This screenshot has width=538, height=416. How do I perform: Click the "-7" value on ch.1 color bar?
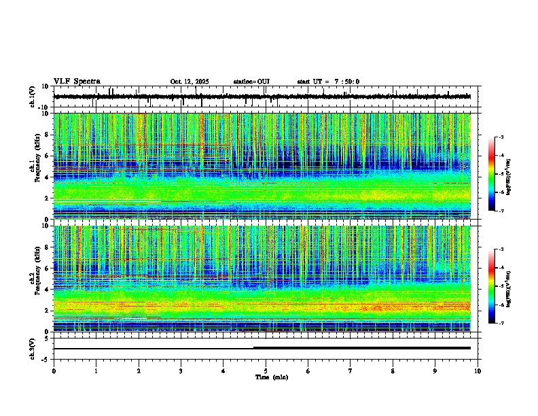tap(501, 211)
